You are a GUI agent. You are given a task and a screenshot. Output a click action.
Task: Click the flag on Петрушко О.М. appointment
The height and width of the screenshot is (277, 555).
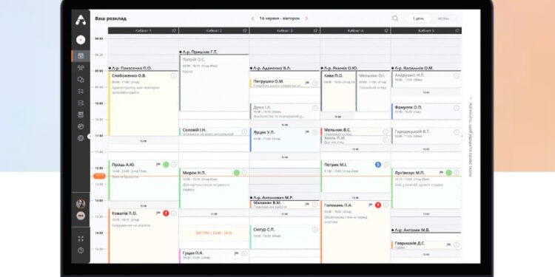pos(307,83)
